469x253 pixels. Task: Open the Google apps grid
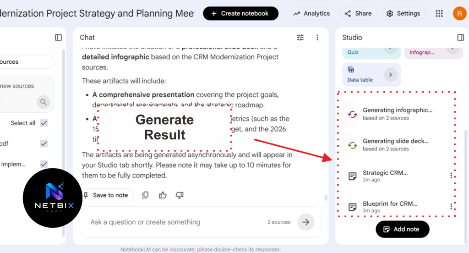pyautogui.click(x=439, y=13)
